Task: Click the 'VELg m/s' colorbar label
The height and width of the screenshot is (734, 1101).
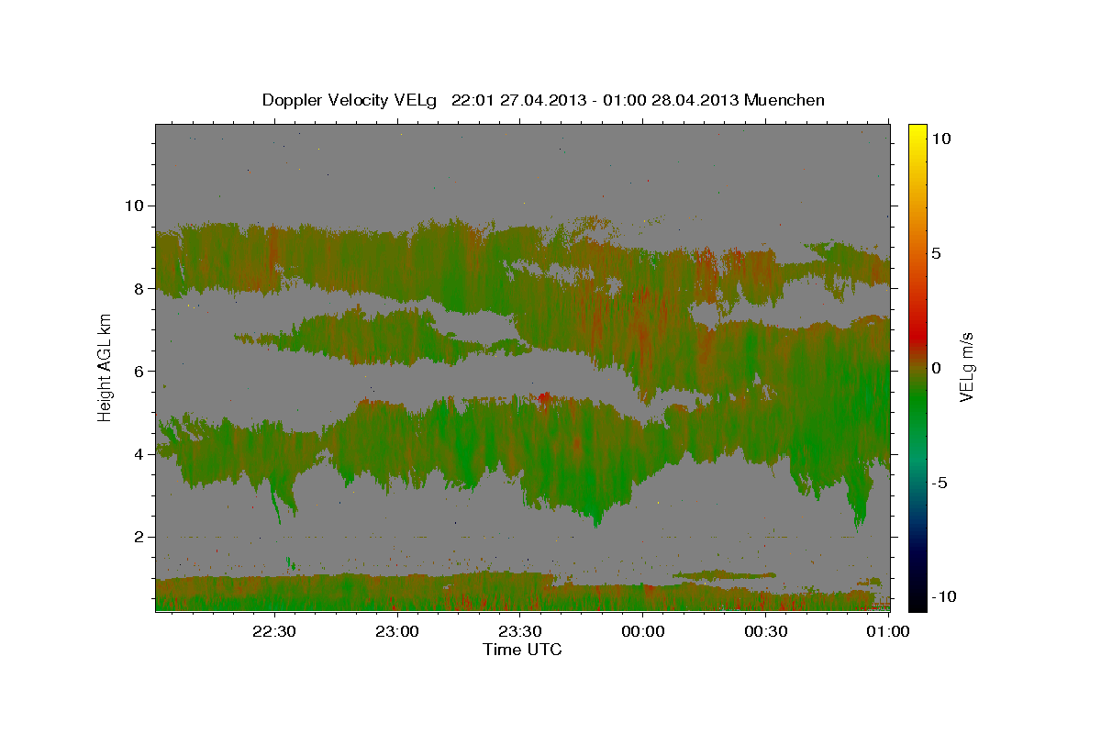Action: pos(966,366)
